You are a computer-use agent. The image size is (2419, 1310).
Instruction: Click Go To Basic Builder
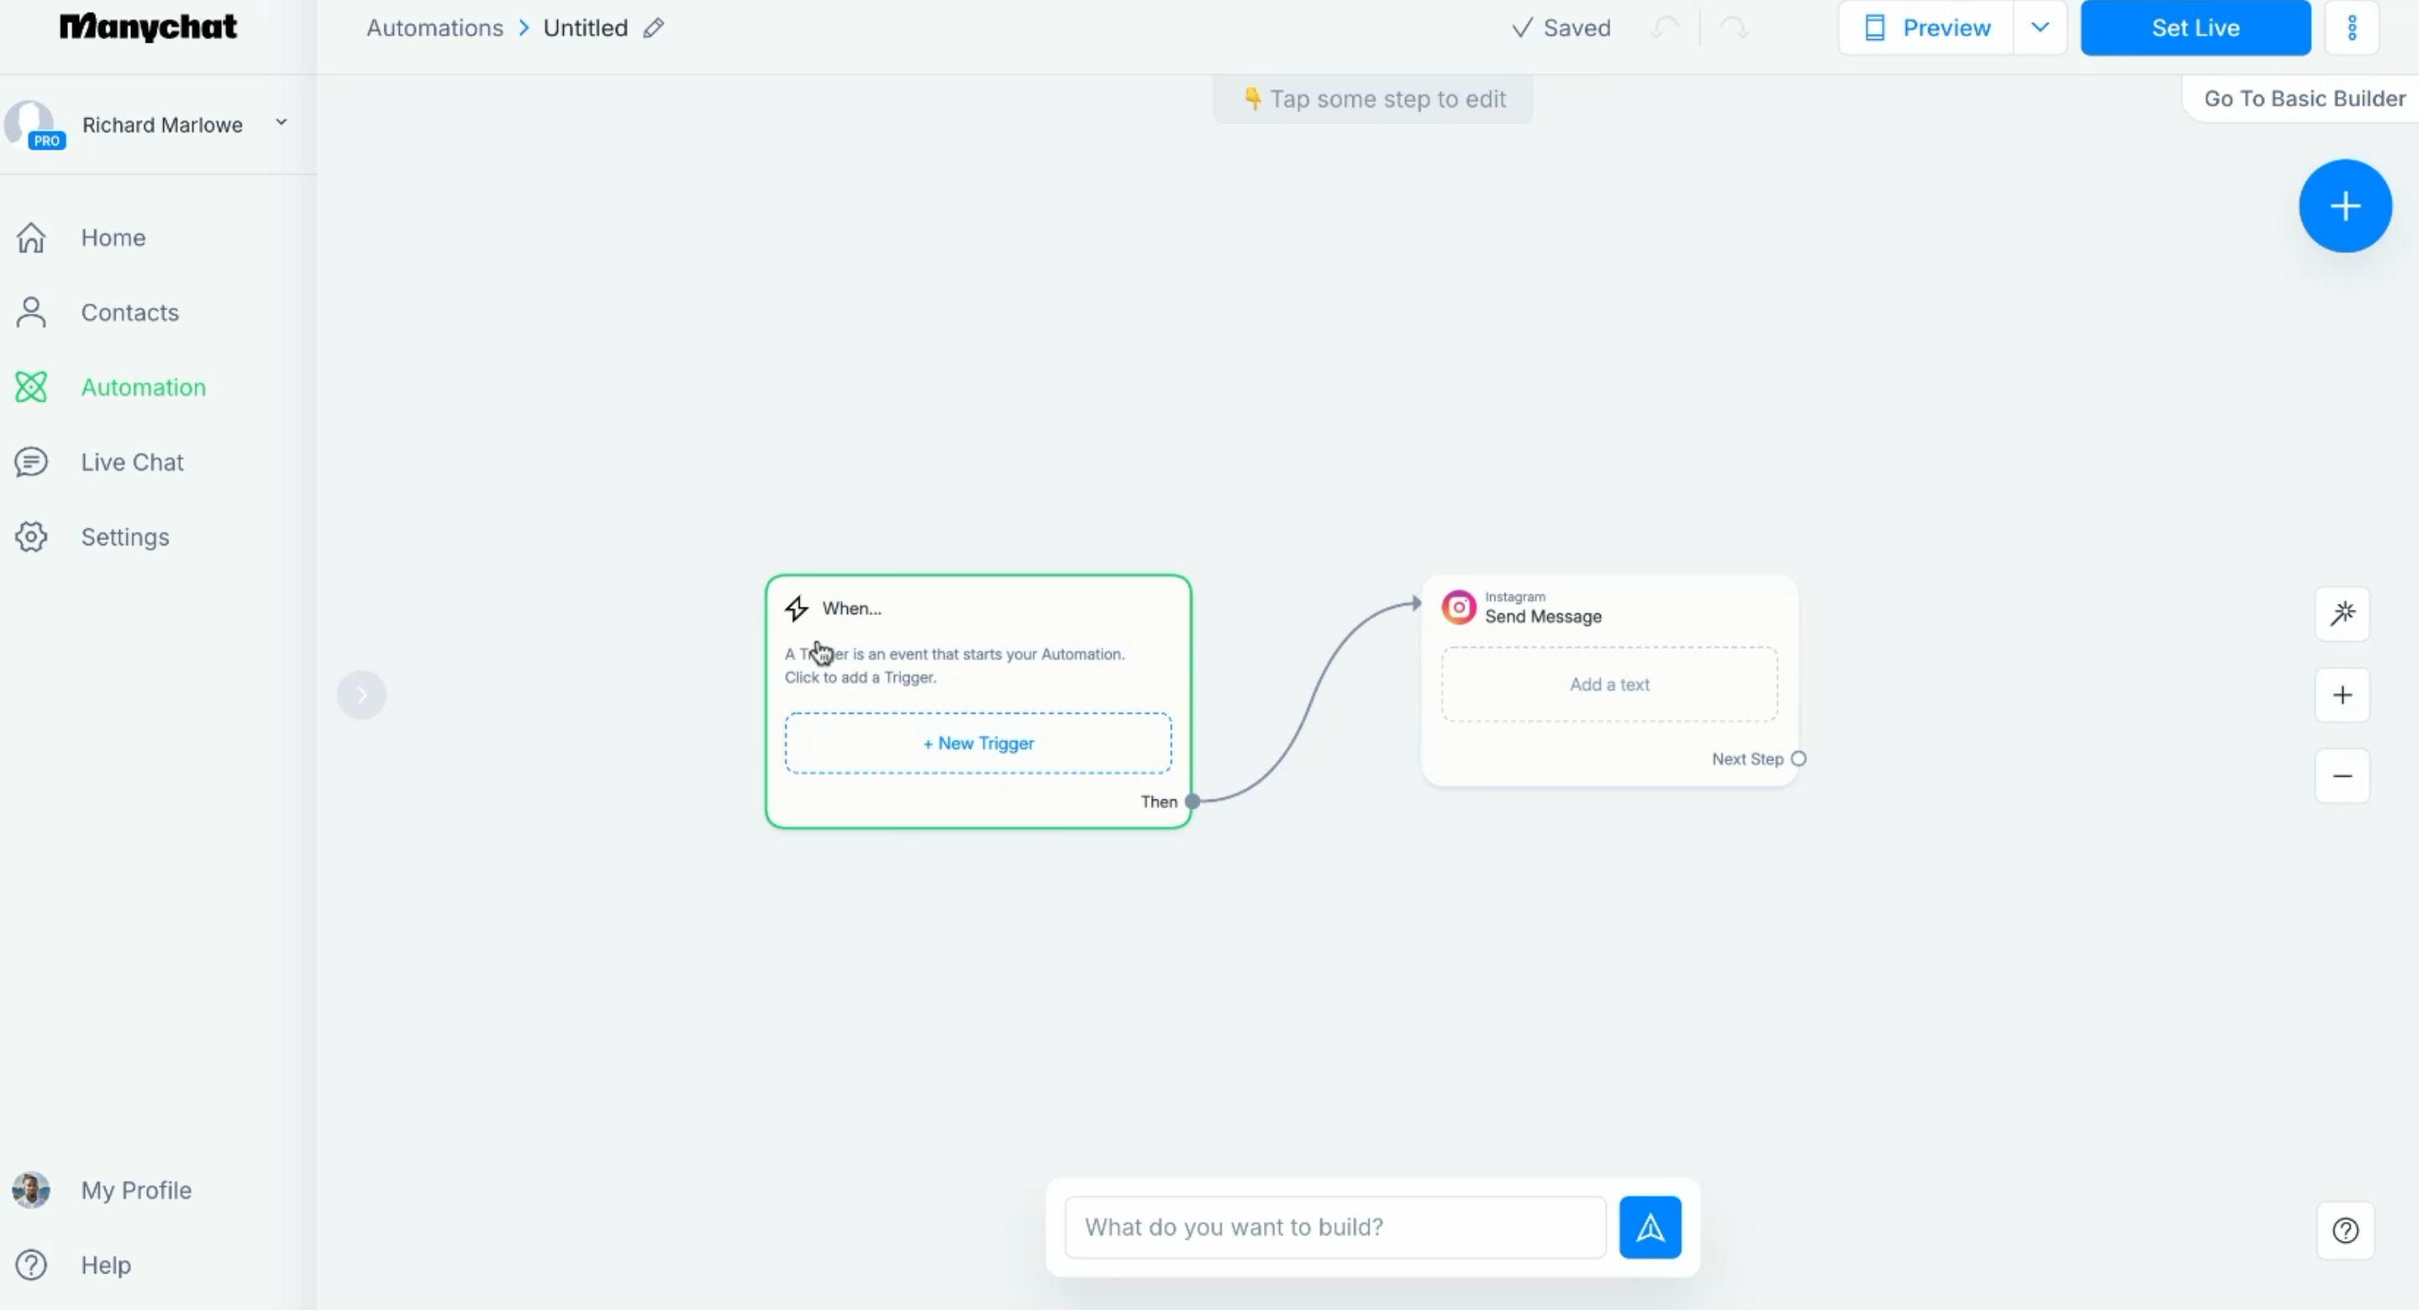click(x=2303, y=99)
